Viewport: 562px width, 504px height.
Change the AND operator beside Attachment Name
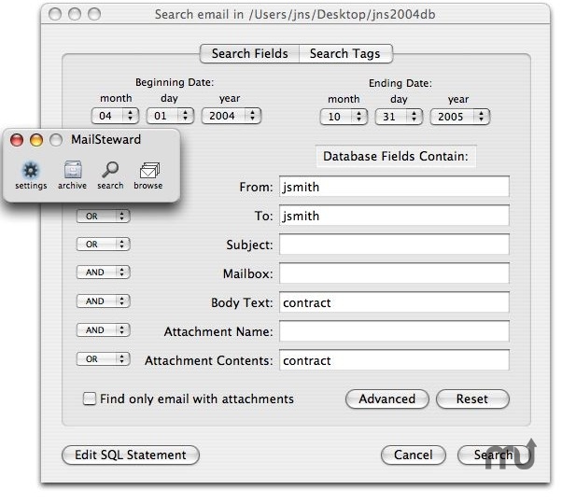click(104, 329)
